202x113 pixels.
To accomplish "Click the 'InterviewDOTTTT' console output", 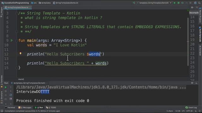I will [x=33, y=92].
